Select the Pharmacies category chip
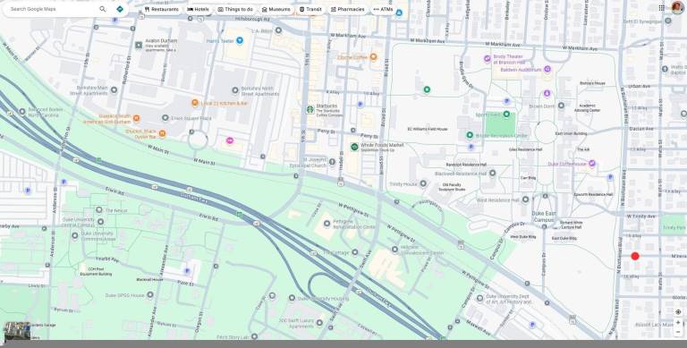687x348 pixels. (347, 9)
